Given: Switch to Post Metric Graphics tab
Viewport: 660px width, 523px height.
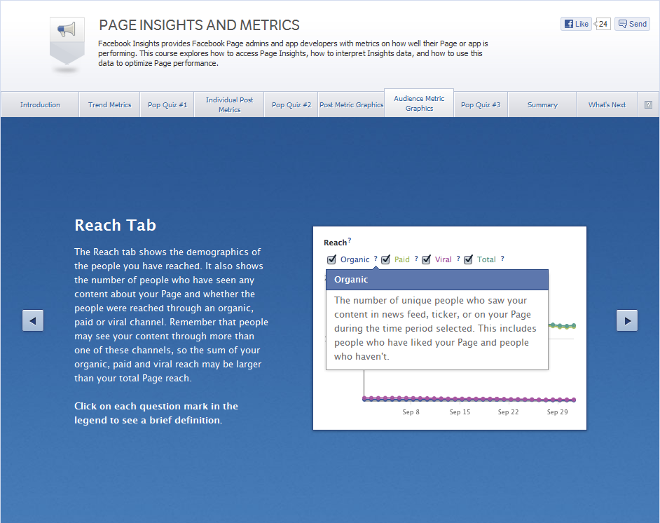Looking at the screenshot, I should (352, 104).
